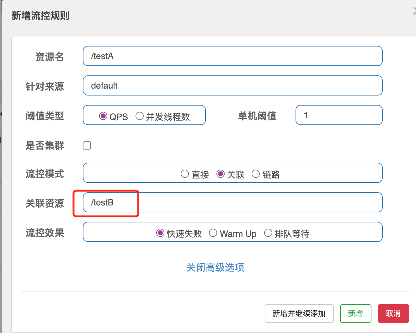
Task: Click the green 新增 button
Action: coord(355,314)
